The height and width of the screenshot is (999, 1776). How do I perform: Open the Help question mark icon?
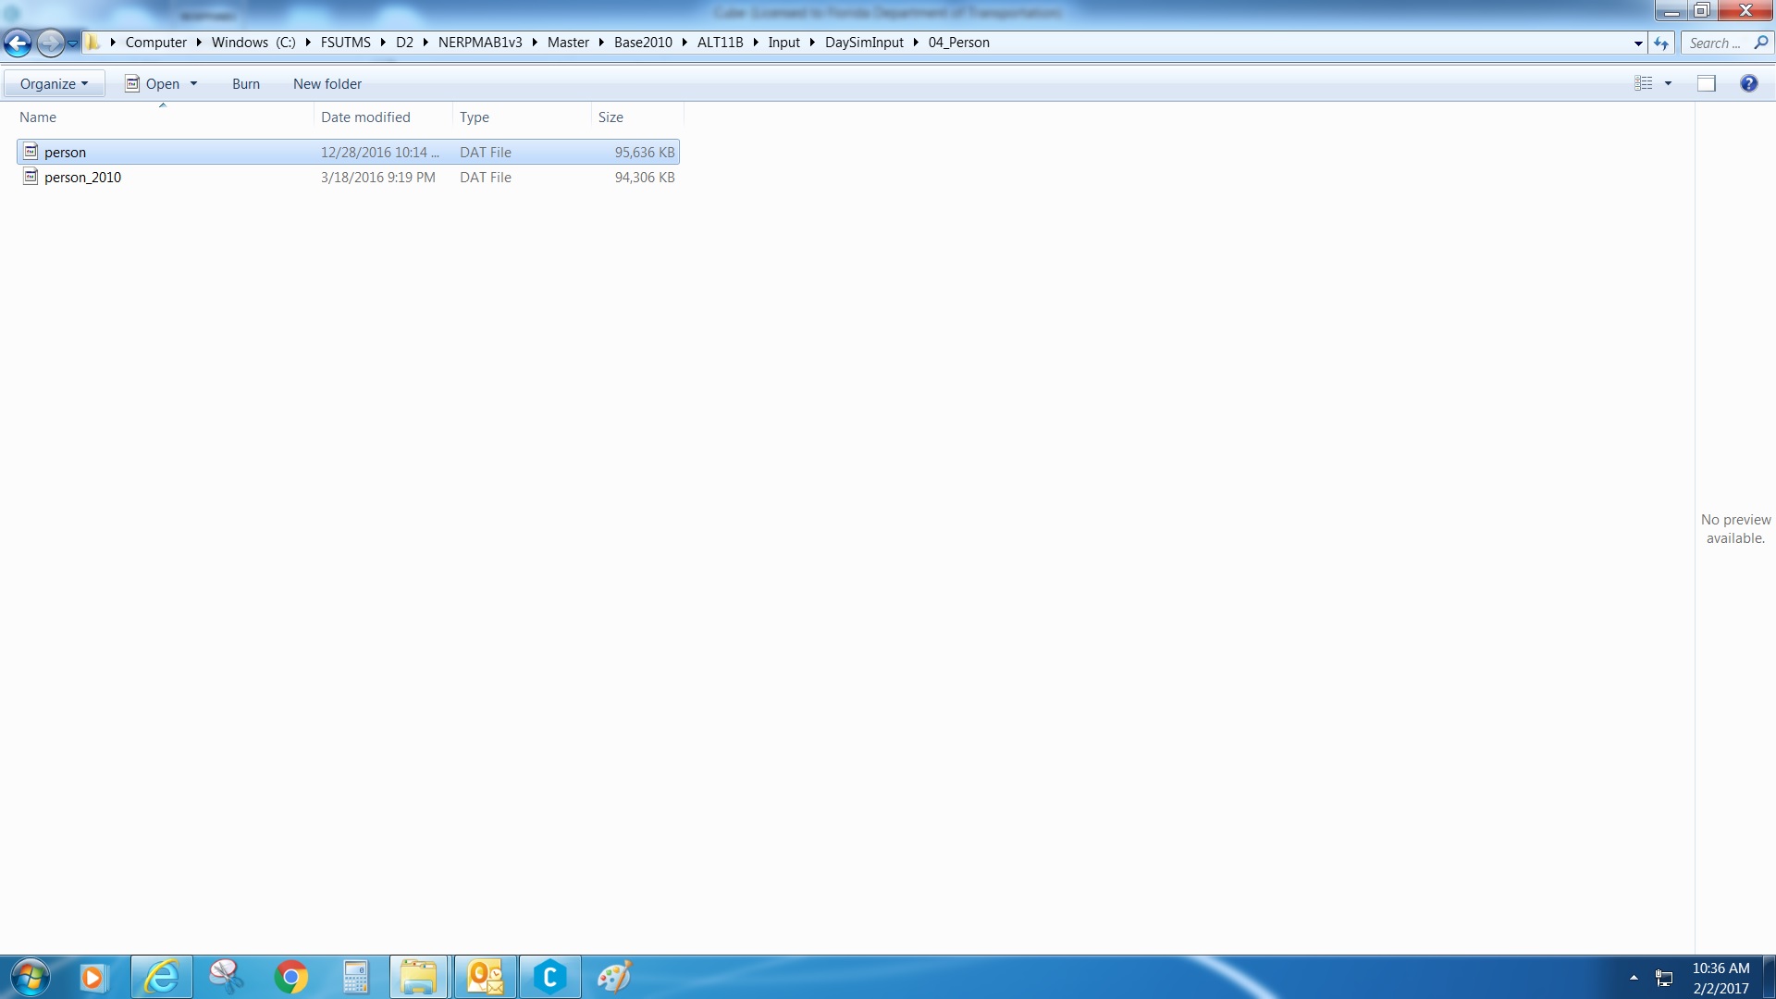(x=1748, y=83)
